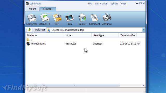Click the WinMount logo in the title bar
Image resolution: width=166 pixels, height=93 pixels.
27,3
